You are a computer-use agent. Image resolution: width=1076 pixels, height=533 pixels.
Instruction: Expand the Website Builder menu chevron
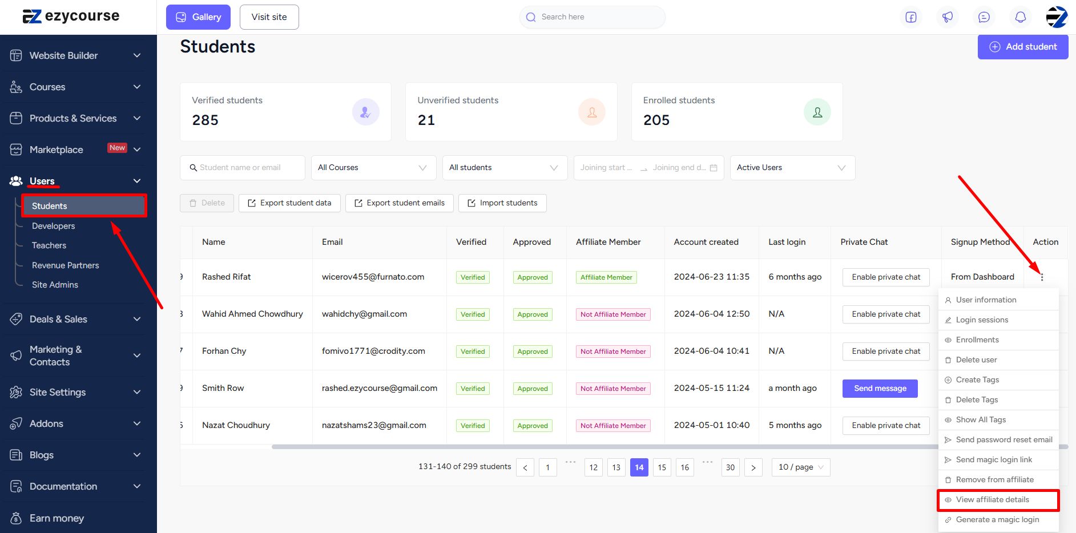(x=137, y=55)
